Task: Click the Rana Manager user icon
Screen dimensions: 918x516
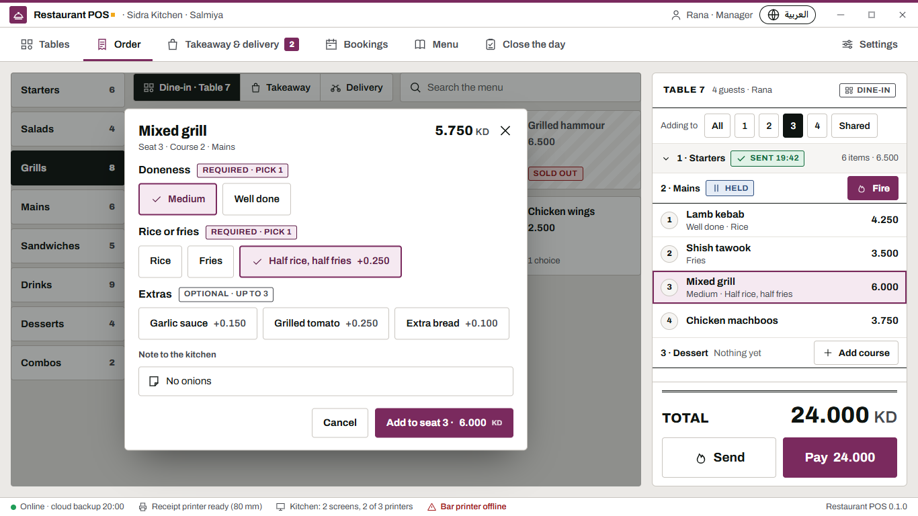Action: tap(676, 15)
